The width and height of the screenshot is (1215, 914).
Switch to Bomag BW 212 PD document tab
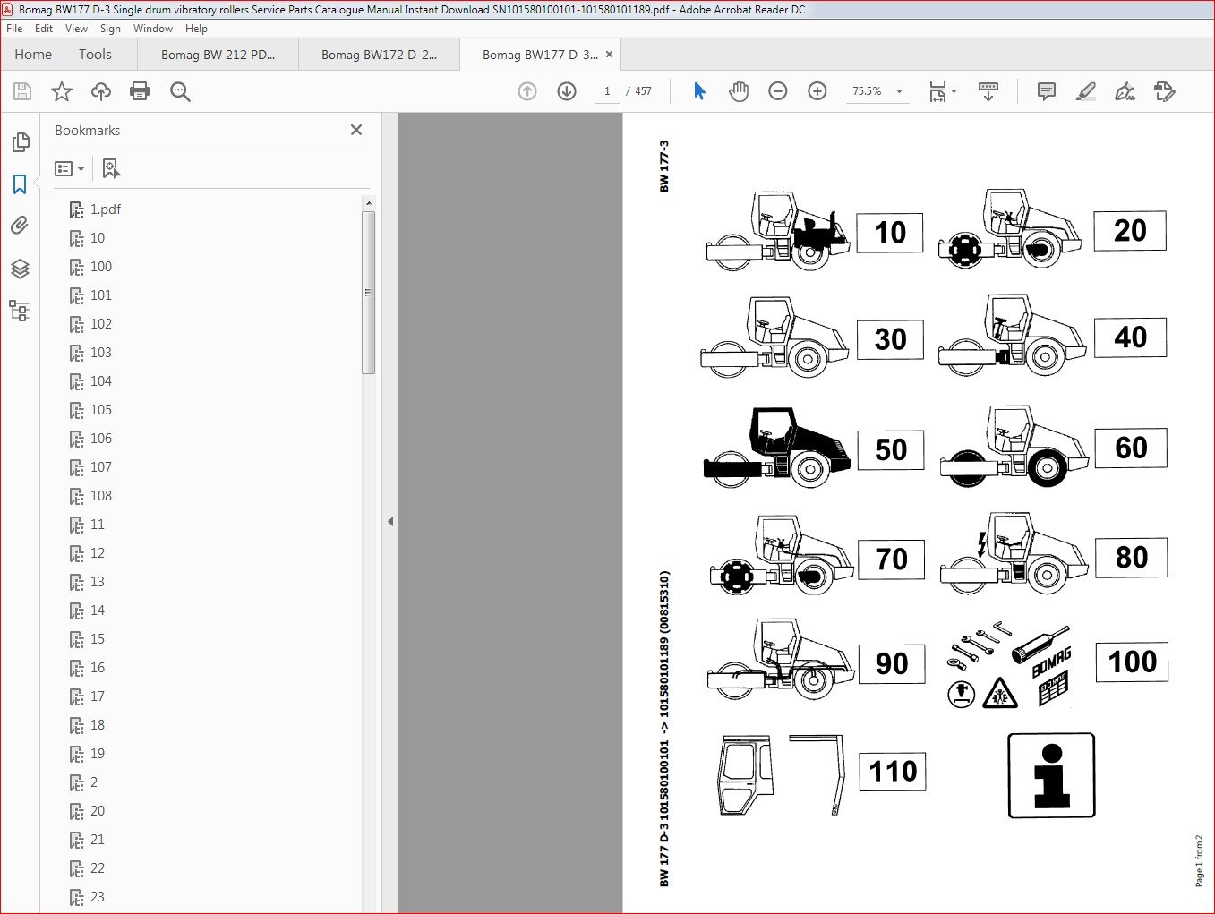pyautogui.click(x=218, y=55)
